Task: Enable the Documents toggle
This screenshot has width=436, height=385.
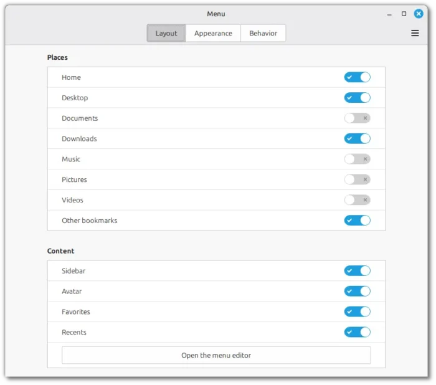Action: [x=357, y=118]
